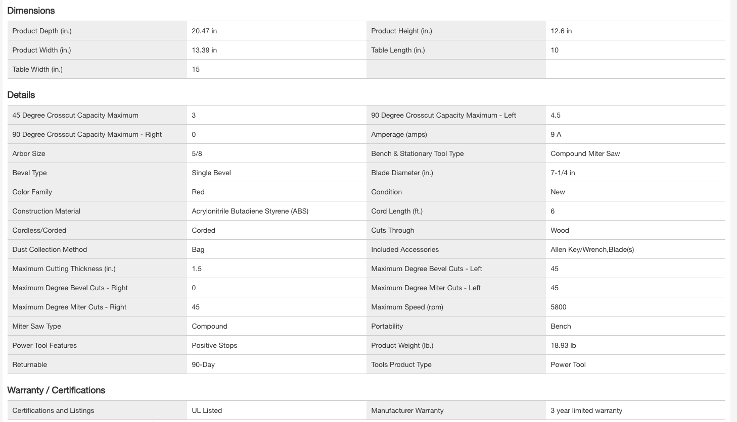Click the Product Height (in.) label
Image resolution: width=737 pixels, height=422 pixels.
401,31
